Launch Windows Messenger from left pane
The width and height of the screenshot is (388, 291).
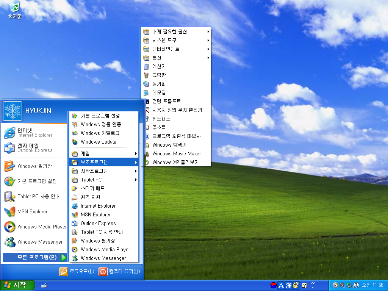coord(34,242)
